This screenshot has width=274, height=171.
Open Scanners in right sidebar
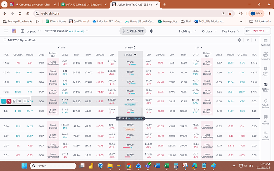tap(265, 56)
